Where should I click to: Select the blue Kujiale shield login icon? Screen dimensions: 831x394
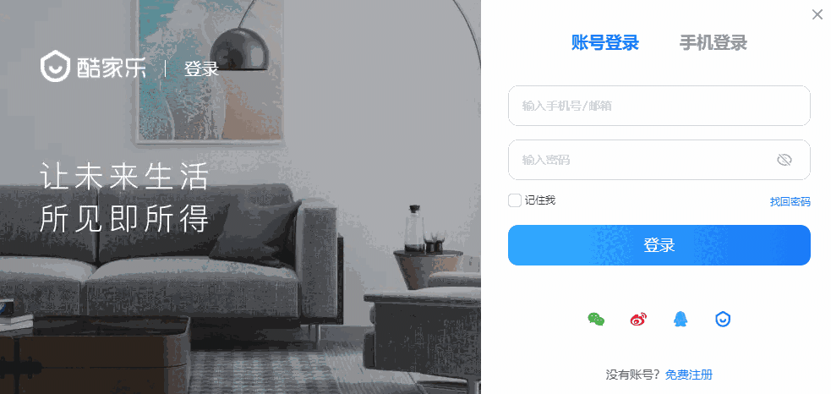point(723,319)
